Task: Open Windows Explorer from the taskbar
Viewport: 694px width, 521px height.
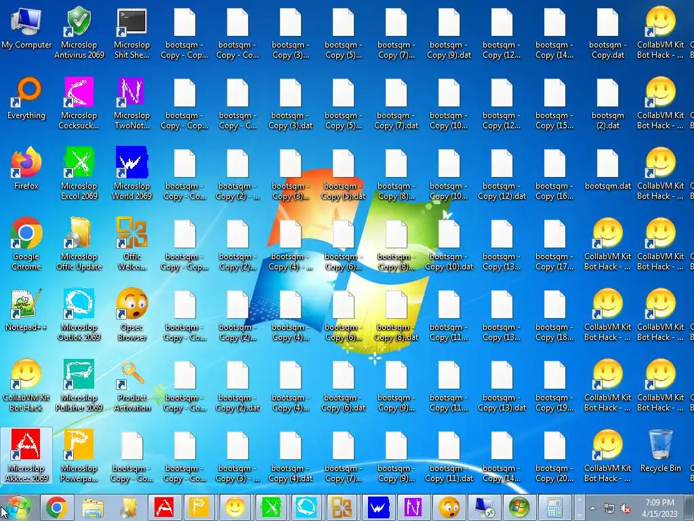Action: point(92,507)
